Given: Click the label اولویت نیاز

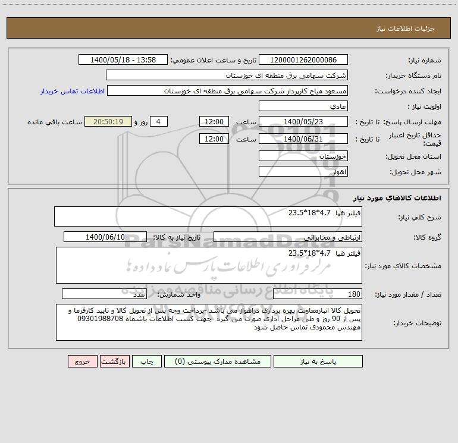Looking at the screenshot, I should pyautogui.click(x=424, y=107).
